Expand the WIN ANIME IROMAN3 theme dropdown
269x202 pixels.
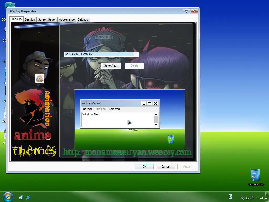coord(137,54)
